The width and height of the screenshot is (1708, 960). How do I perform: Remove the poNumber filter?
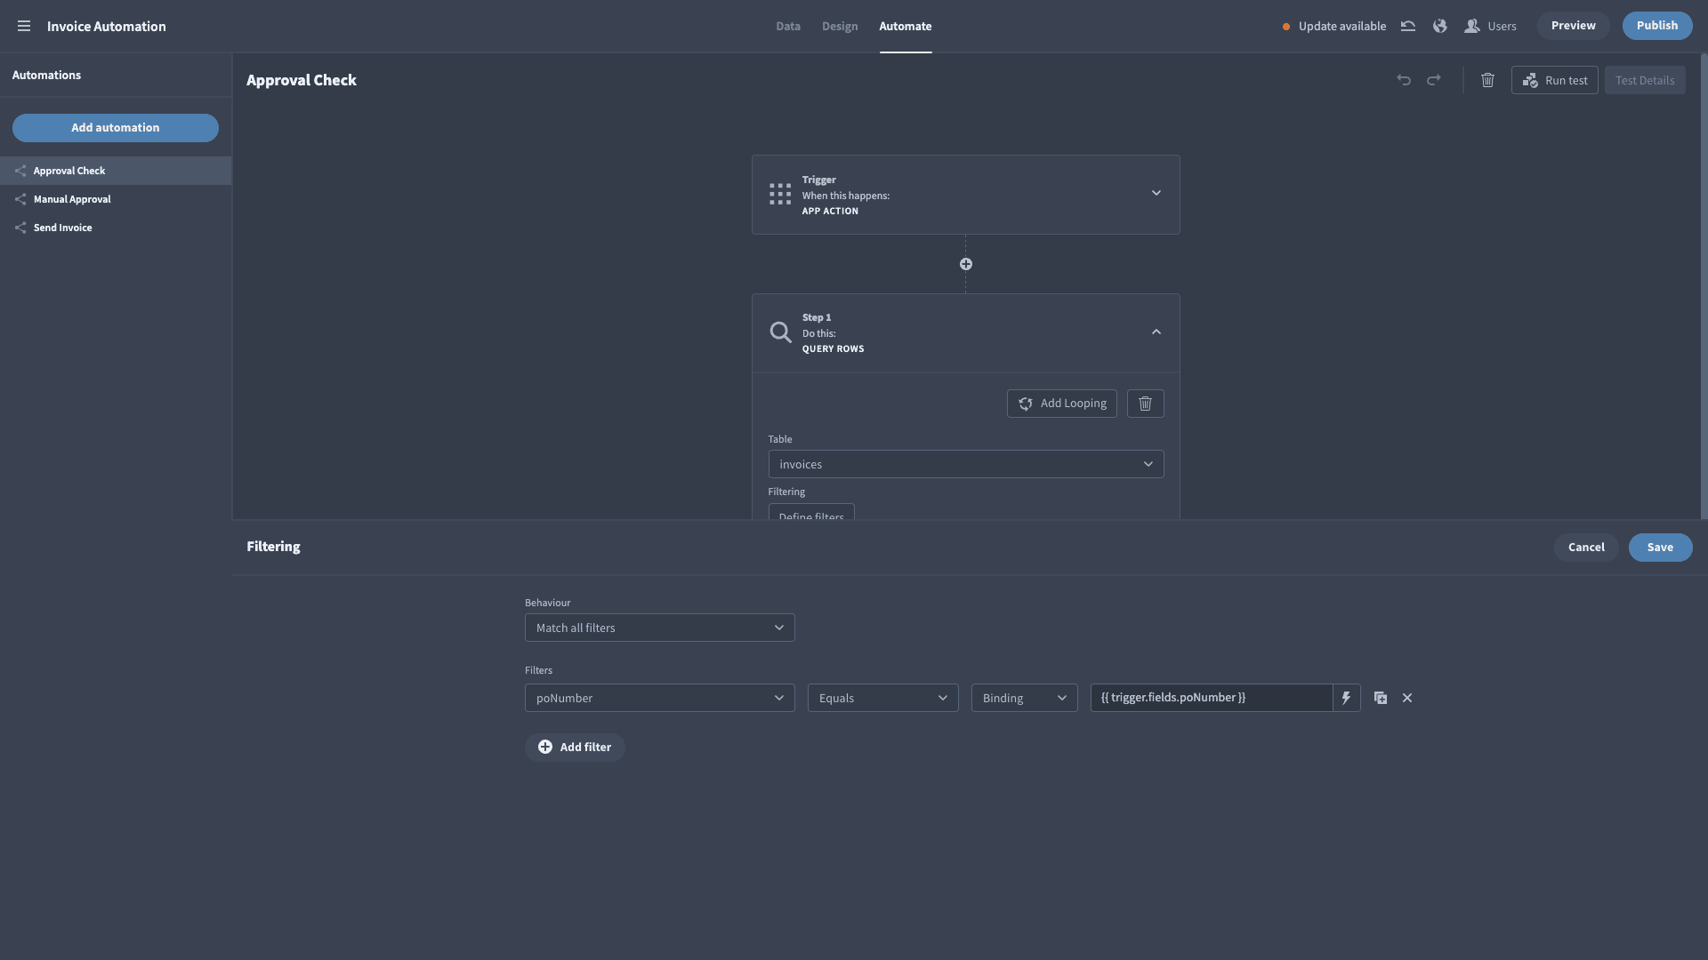(1407, 698)
